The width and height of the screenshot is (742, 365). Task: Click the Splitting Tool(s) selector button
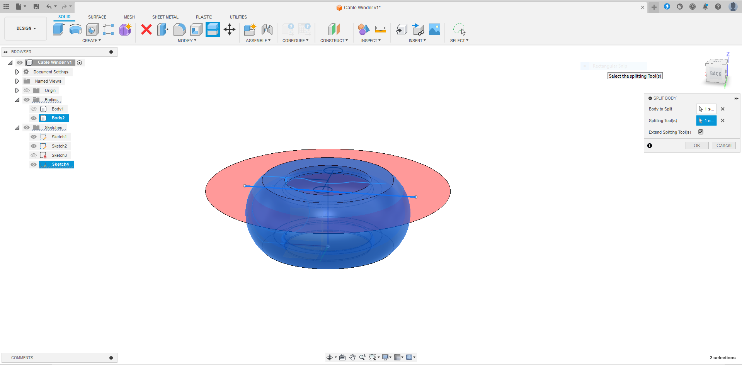(706, 121)
